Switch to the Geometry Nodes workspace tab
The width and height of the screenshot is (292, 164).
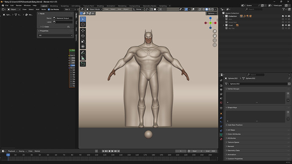(149, 6)
